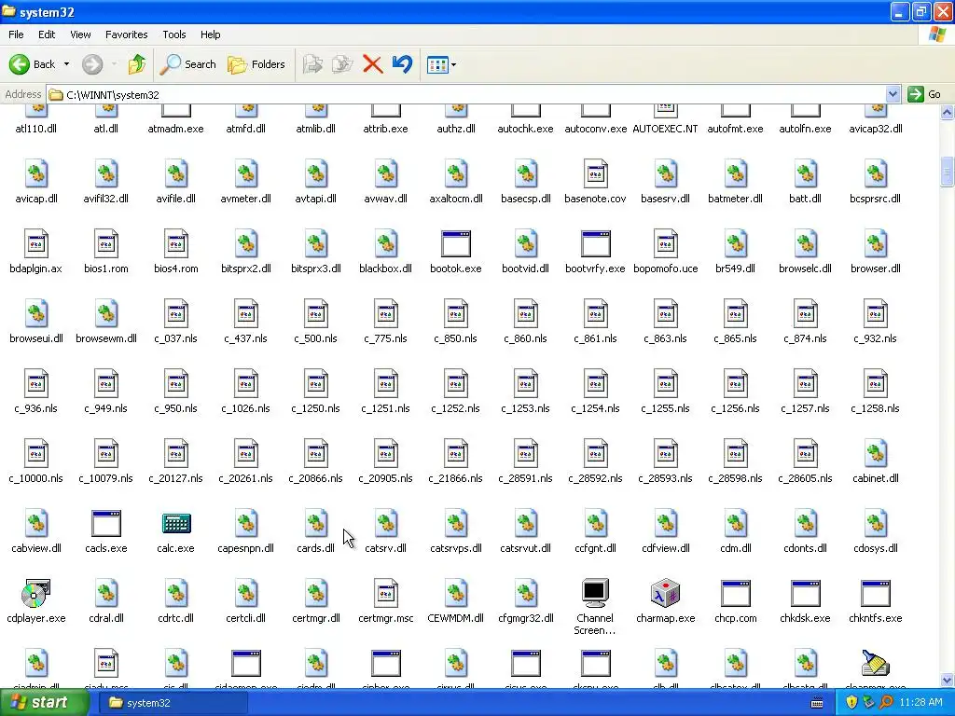This screenshot has width=955, height=716.
Task: Expand the Address bar dropdown arrow
Action: [893, 94]
